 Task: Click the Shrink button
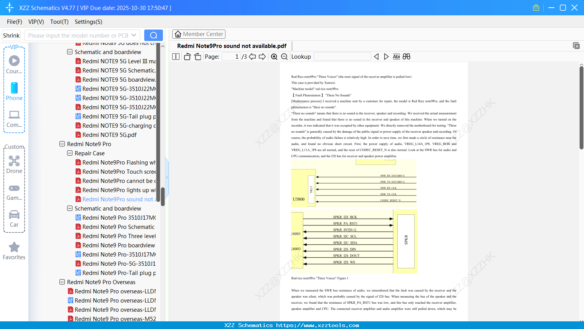click(11, 35)
